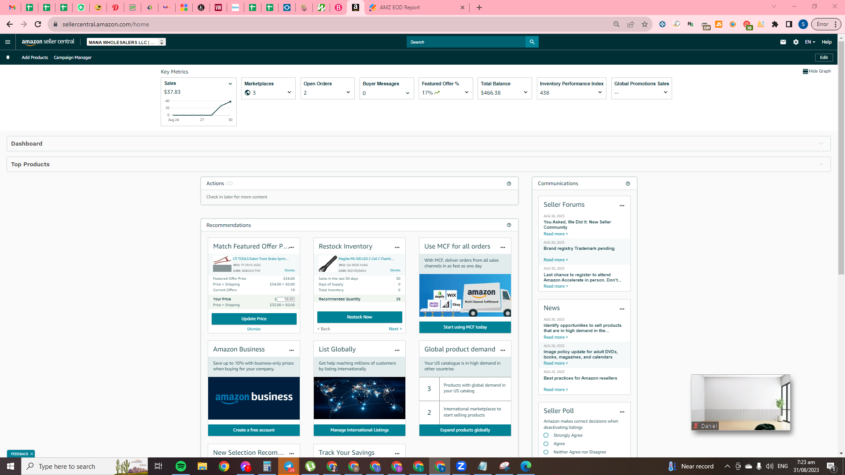This screenshot has width=845, height=475.
Task: Open Global product demand options menu
Action: [503, 350]
